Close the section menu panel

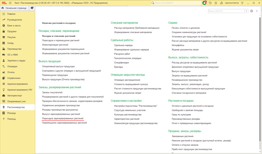point(257,11)
